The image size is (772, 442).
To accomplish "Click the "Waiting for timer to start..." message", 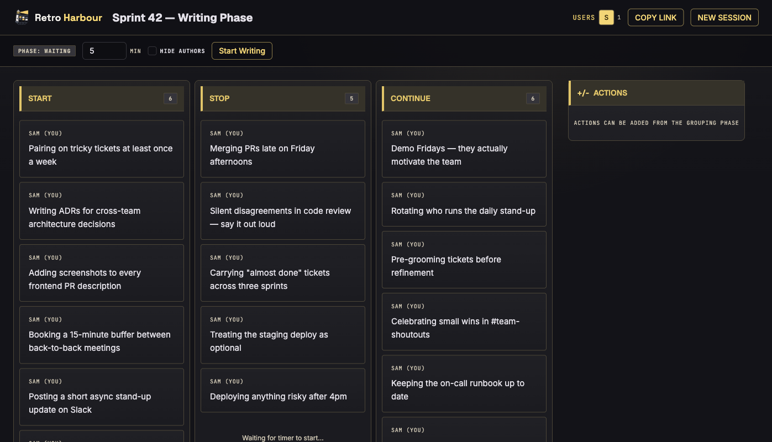I will coord(283,438).
